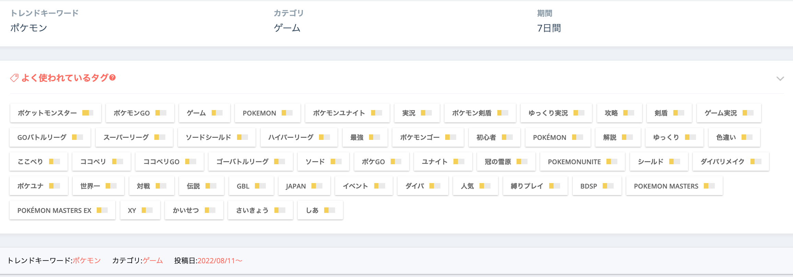Select the 冠の雪原 tag
793x277 pixels.
(506, 162)
